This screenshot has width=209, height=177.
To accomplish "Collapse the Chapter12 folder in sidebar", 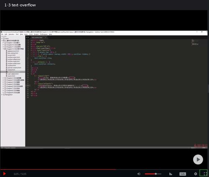I will pyautogui.click(x=13, y=49).
